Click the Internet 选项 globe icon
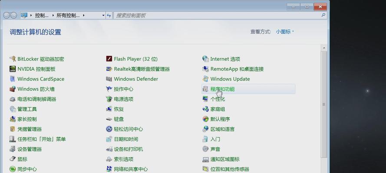This screenshot has height=173, width=386. [205, 59]
